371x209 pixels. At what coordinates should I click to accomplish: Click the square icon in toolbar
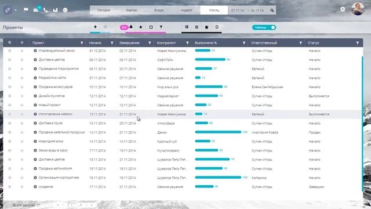(x=151, y=27)
